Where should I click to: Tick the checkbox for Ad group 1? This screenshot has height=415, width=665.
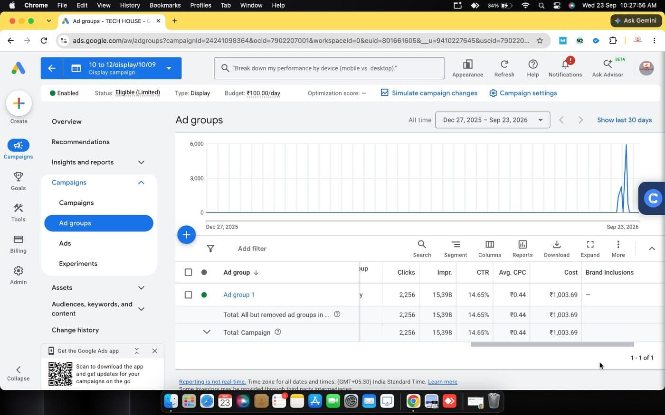click(x=188, y=295)
